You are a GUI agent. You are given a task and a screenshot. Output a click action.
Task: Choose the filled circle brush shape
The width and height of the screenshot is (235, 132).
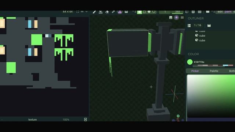click(149, 12)
